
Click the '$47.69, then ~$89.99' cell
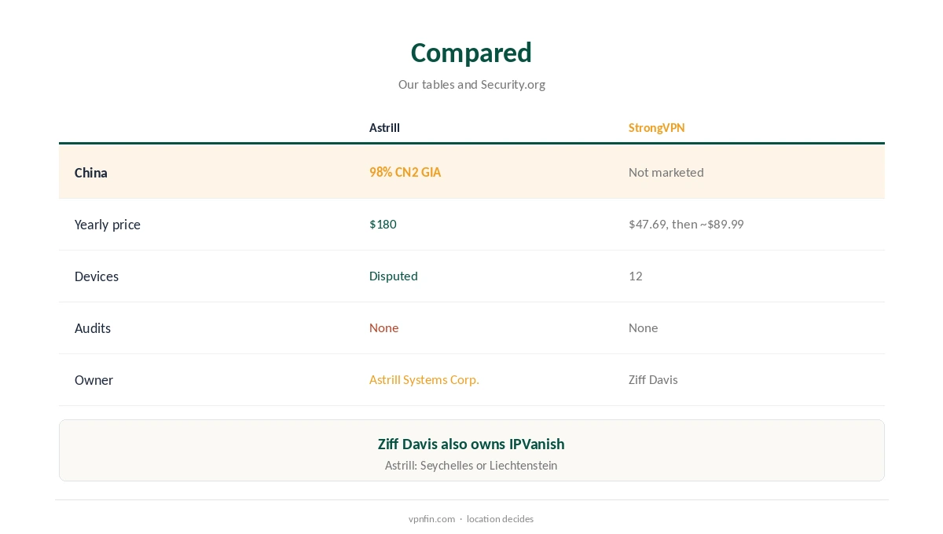686,224
